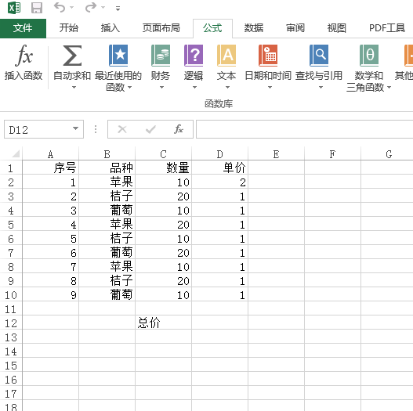Open the 查找与引用 functions icon
Viewport: 413px width, 411px height.
(319, 56)
